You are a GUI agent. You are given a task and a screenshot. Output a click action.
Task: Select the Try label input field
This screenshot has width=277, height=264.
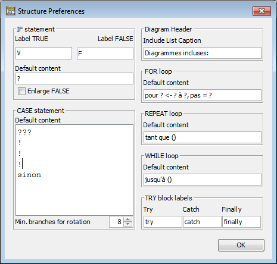[x=163, y=222]
